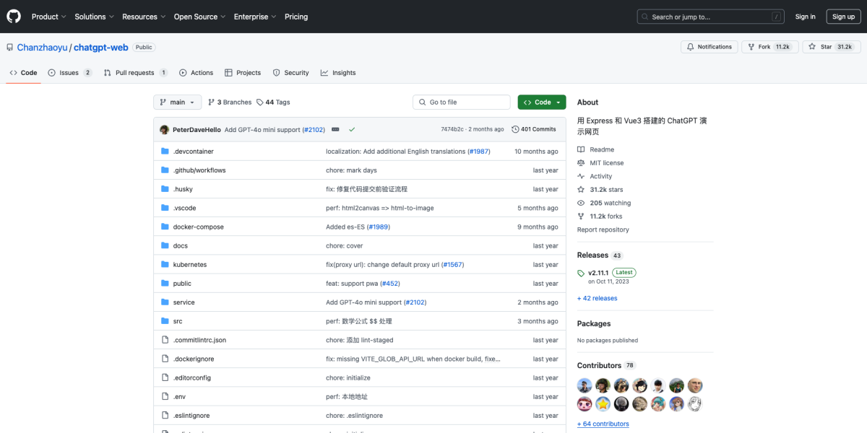Click the first contributor avatar

pyautogui.click(x=585, y=385)
